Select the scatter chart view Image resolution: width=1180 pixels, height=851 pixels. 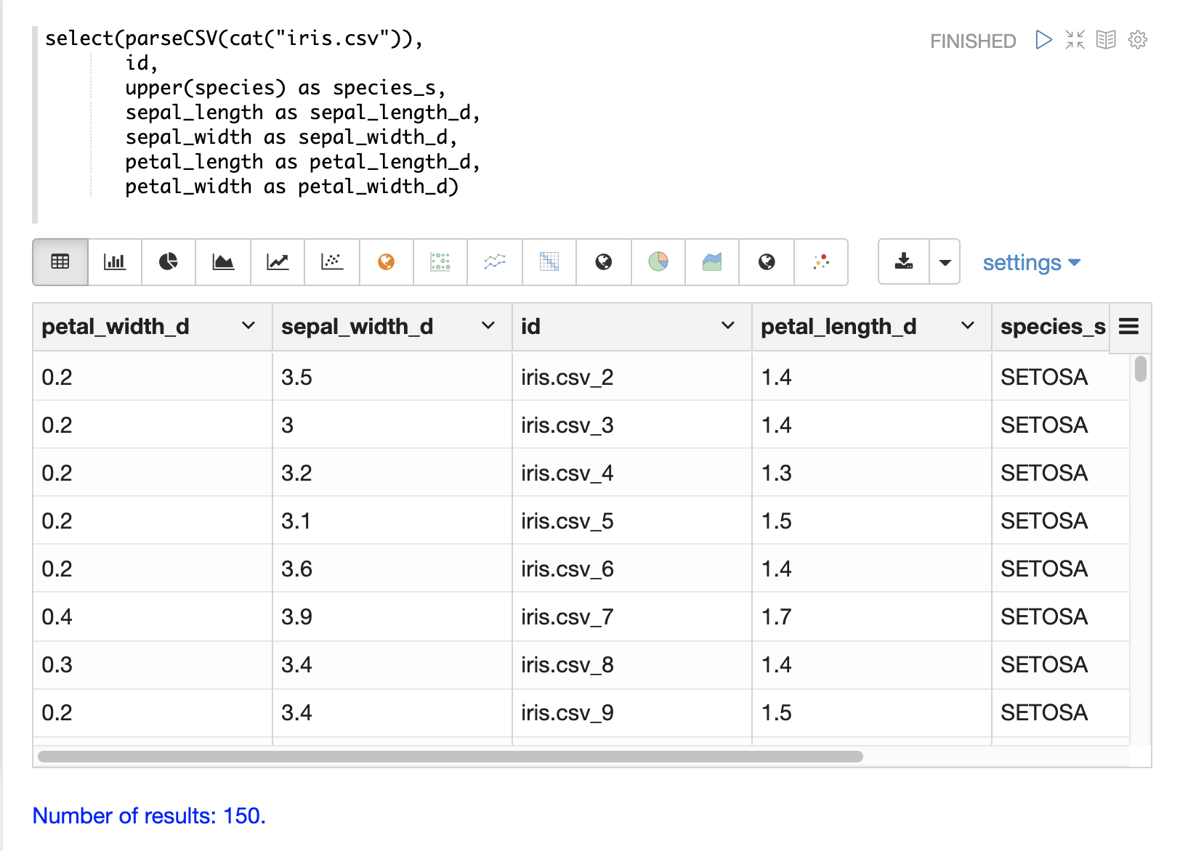[x=332, y=262]
